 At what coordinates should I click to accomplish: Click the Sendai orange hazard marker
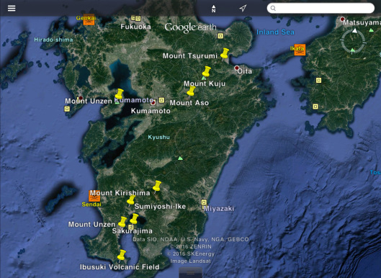coord(94,196)
